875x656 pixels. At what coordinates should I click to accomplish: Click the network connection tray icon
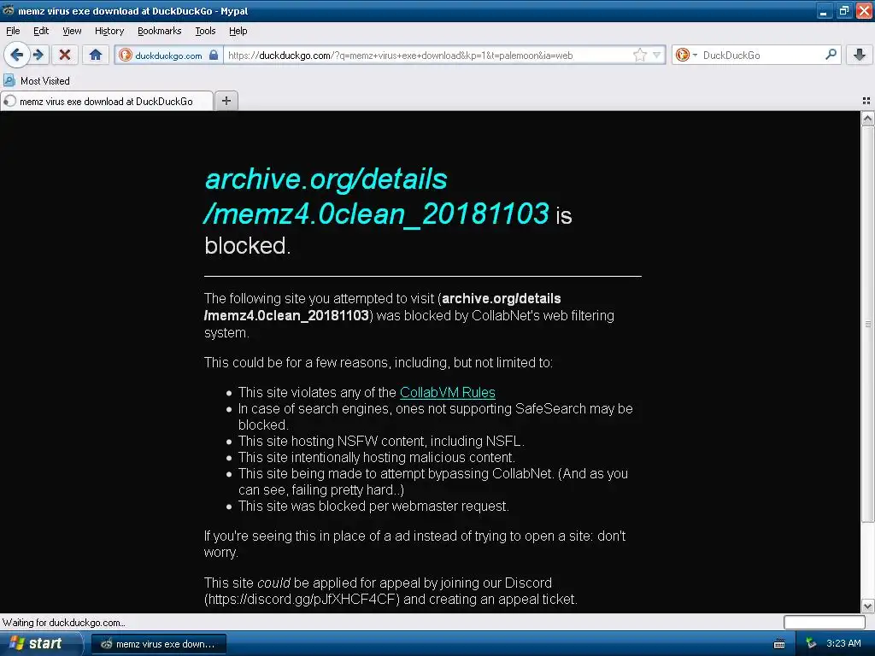point(811,643)
